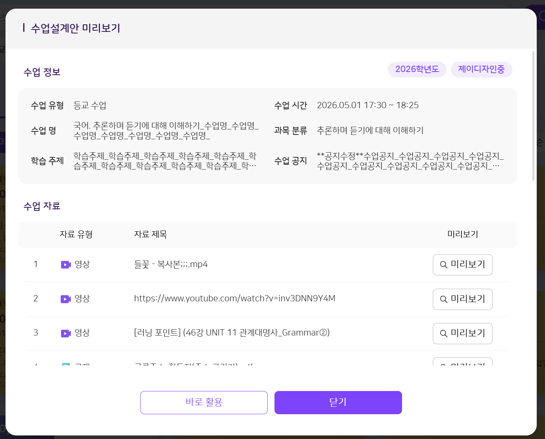Click the video icon in row 3 러닝 포인트
Screen dimensions: 545x439
coord(66,333)
